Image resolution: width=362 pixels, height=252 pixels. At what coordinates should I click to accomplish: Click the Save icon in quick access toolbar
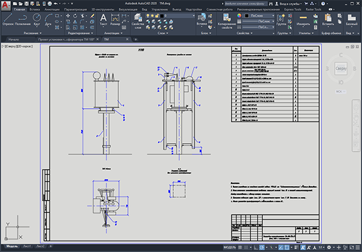tap(27, 4)
